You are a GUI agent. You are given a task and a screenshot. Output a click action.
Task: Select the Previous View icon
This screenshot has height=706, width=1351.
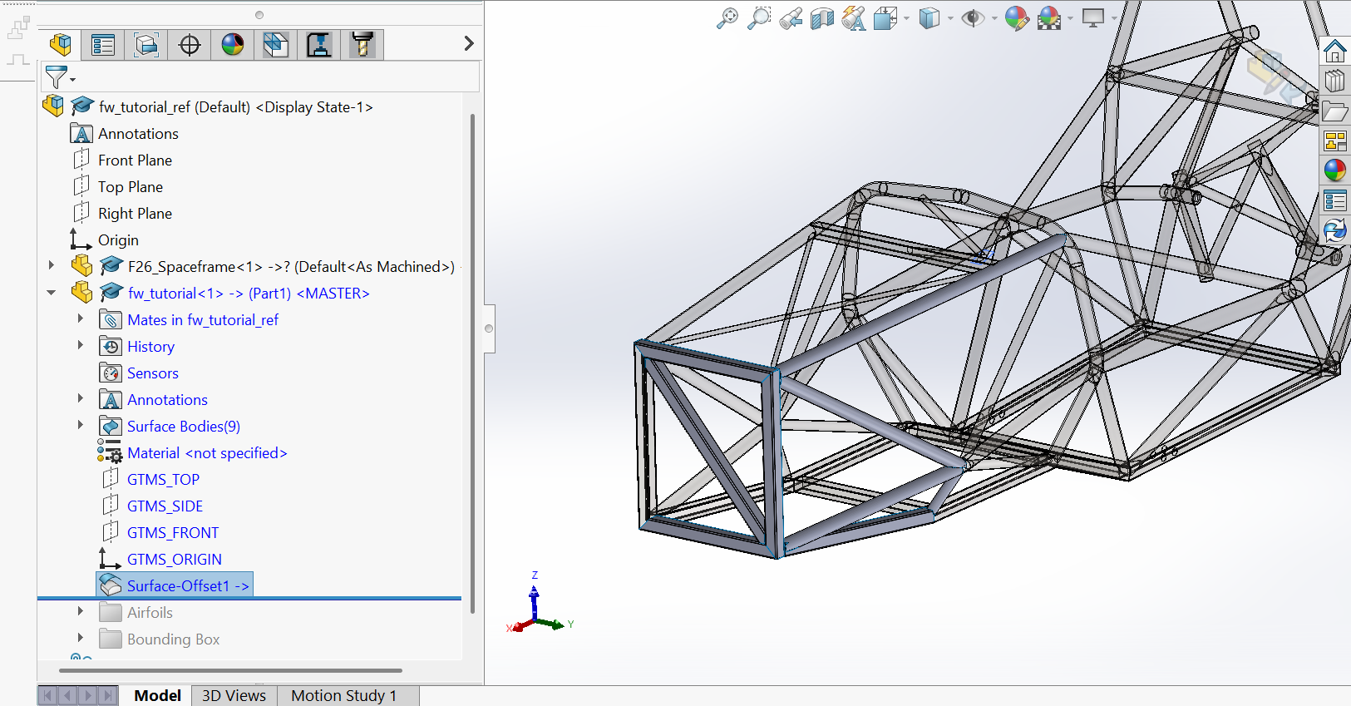point(791,18)
